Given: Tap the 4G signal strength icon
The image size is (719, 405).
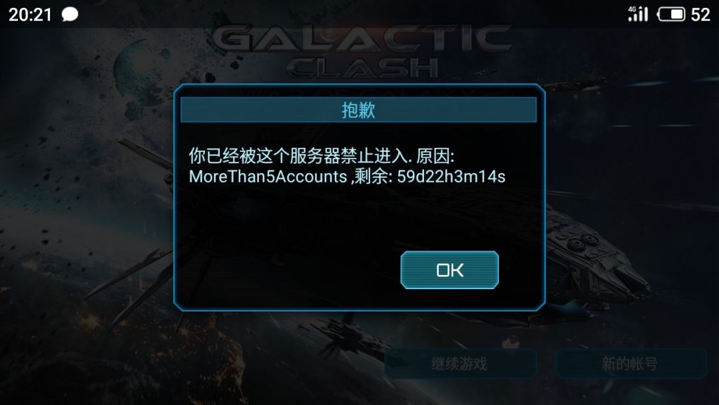Looking at the screenshot, I should [638, 14].
